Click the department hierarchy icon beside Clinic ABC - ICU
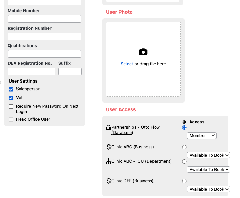This screenshot has height=198, width=240. coord(108,161)
